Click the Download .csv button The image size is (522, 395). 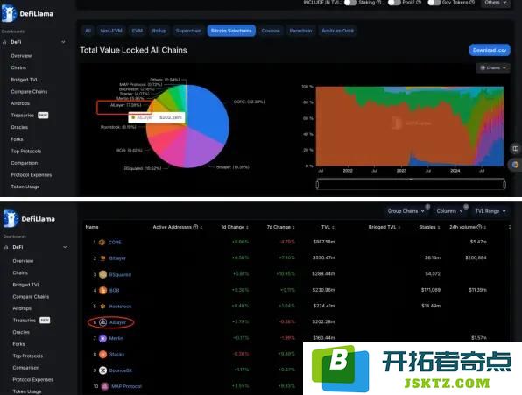pos(490,50)
